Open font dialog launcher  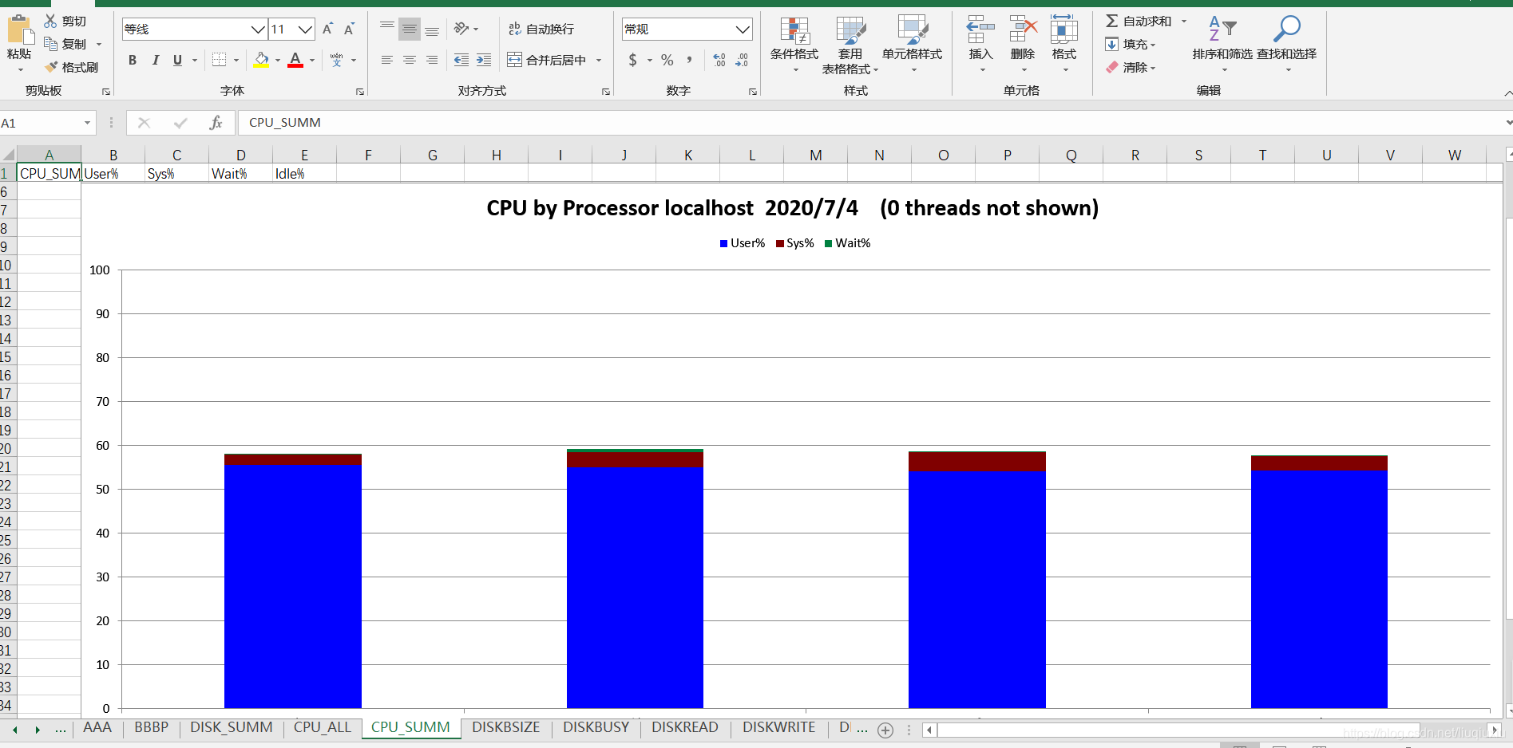[x=360, y=92]
